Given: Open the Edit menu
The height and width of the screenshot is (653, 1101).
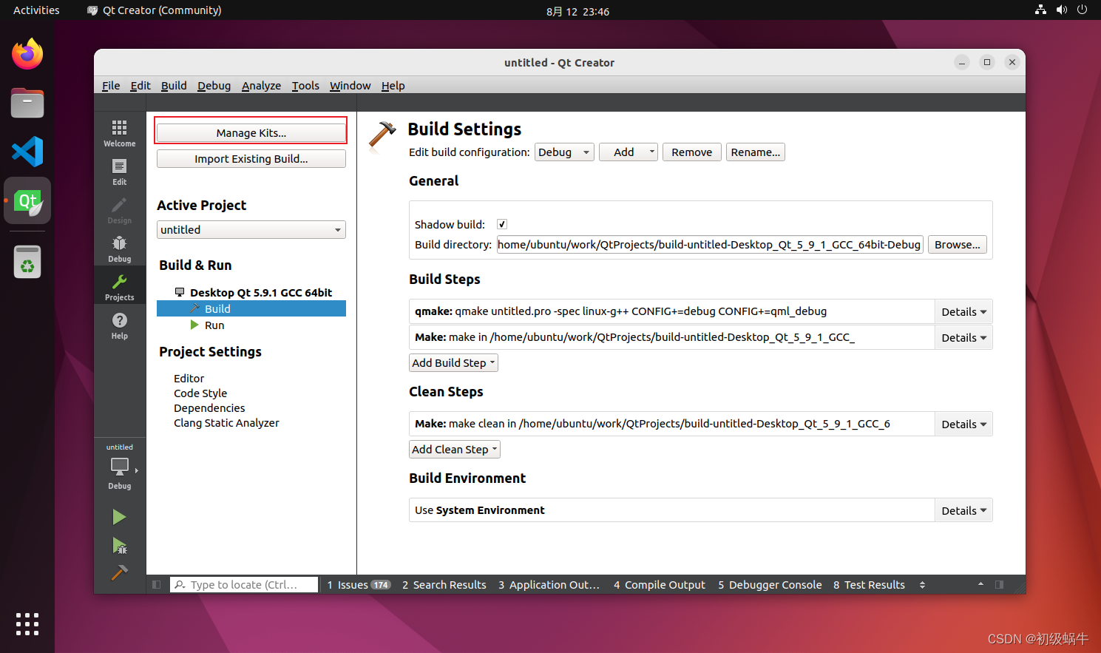Looking at the screenshot, I should click(x=140, y=86).
